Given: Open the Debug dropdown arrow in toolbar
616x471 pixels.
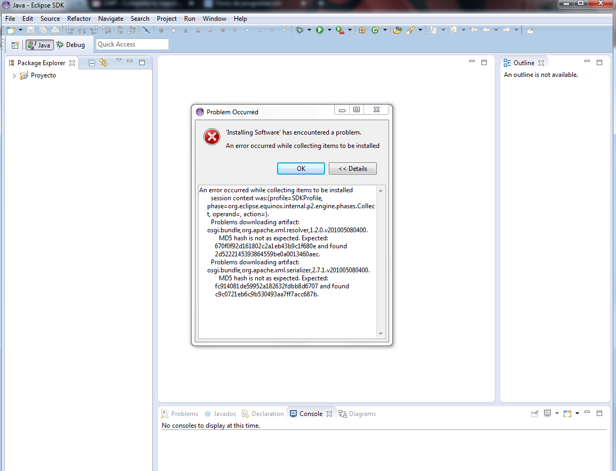Looking at the screenshot, I should point(309,30).
